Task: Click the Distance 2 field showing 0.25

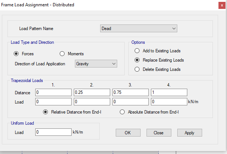Action: tap(92, 92)
